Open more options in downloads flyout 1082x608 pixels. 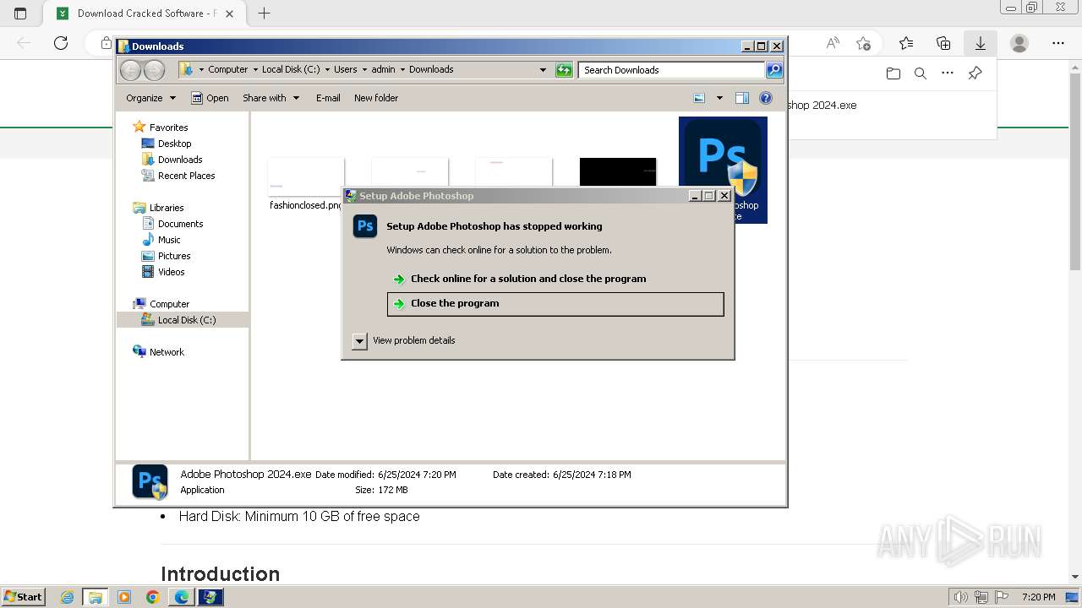948,73
